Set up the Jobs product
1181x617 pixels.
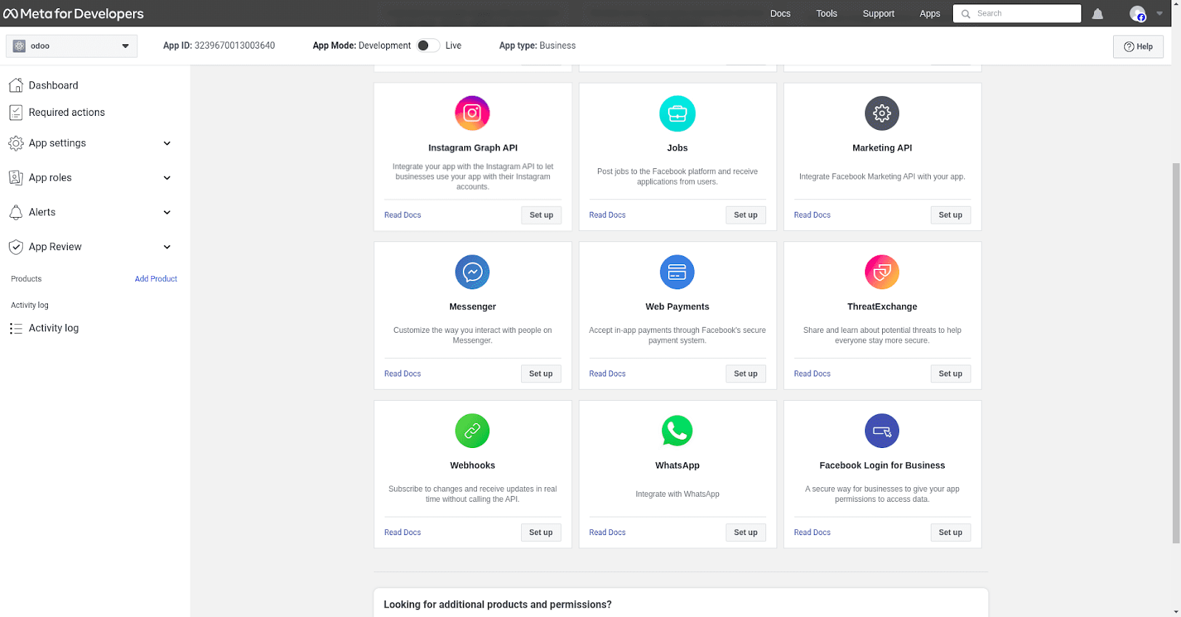pos(746,215)
